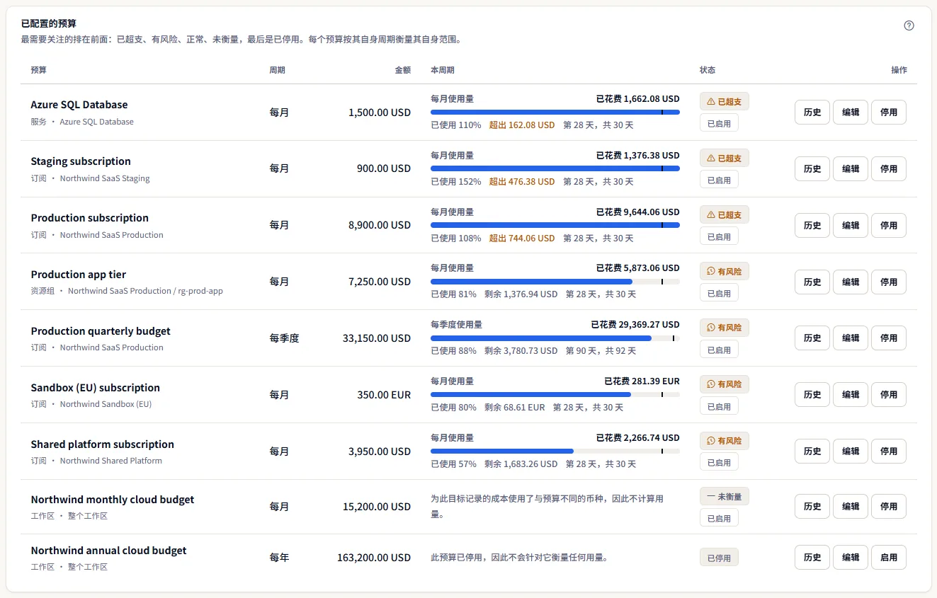Edit the Production quarterly budget
This screenshot has height=598, width=937.
coord(851,338)
